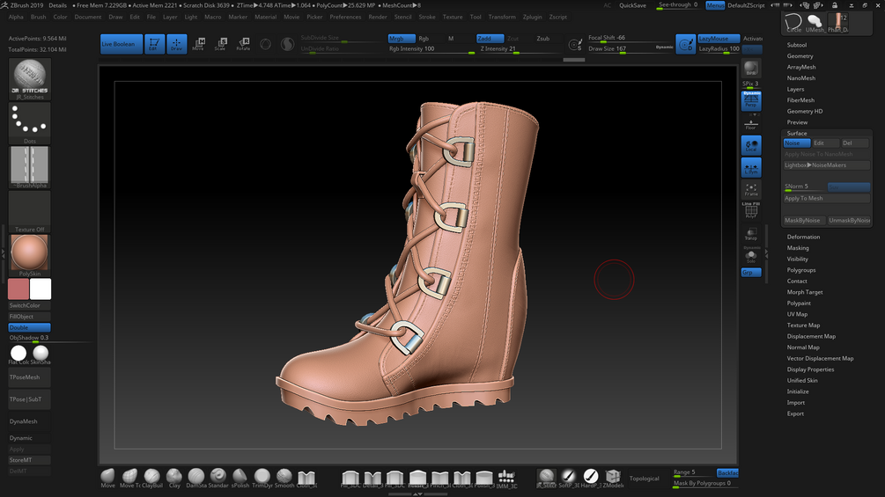Screen dimensions: 885x497
Task: Pick the ZModeler brush icon
Action: pos(613,476)
